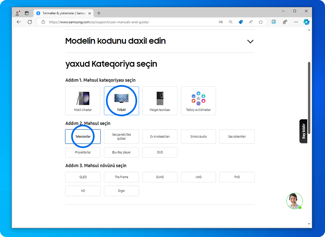Open the live chat agent avatar
This screenshot has height=237, width=325.
[294, 201]
